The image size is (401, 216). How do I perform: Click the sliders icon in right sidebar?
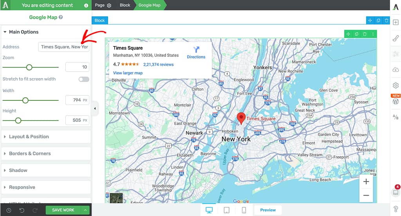point(396,54)
